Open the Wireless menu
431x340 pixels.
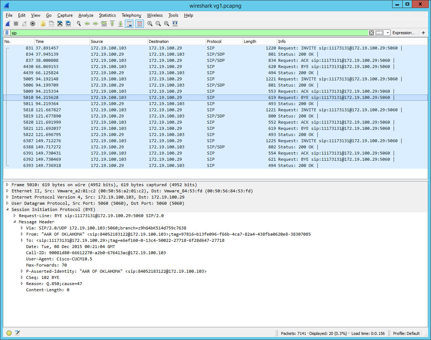pos(154,15)
